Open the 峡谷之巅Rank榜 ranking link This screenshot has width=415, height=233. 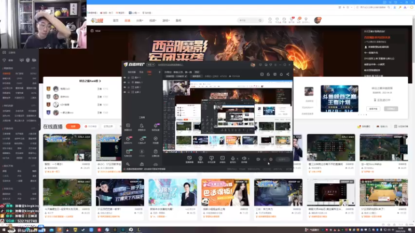tap(90, 81)
